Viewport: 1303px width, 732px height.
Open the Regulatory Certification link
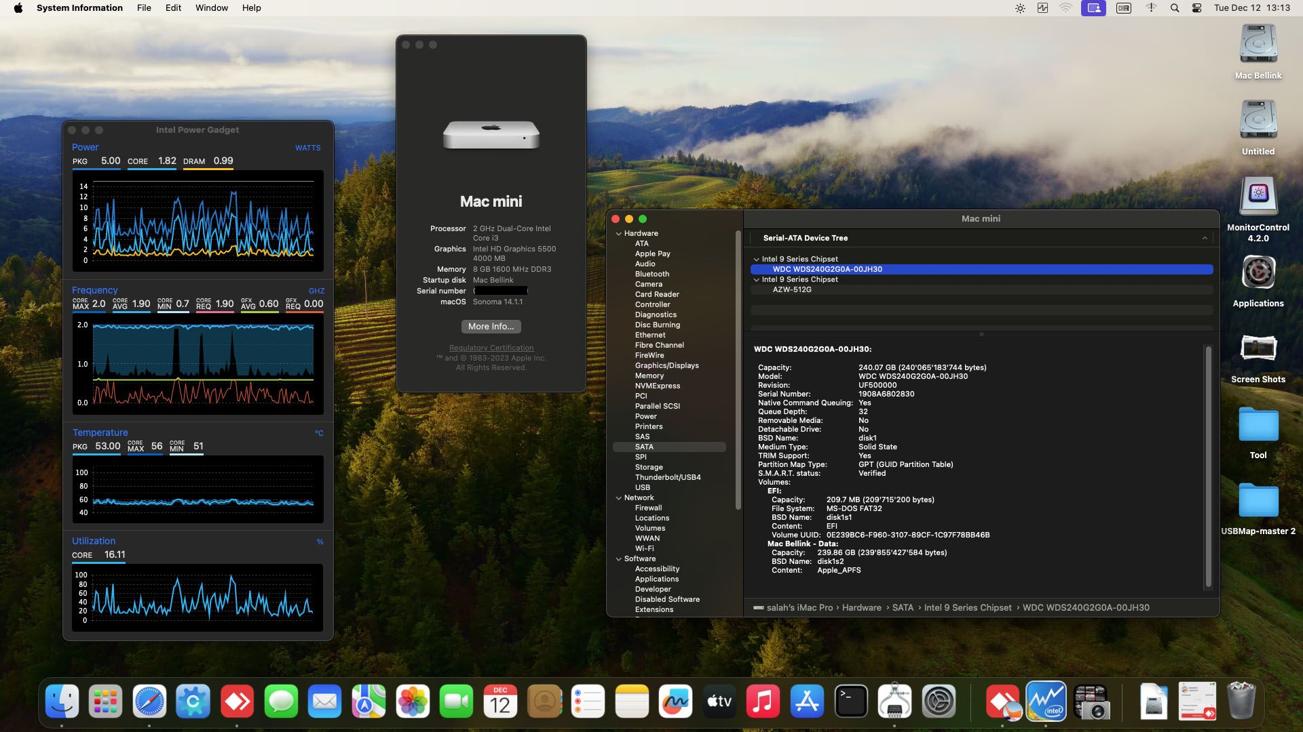(x=491, y=348)
